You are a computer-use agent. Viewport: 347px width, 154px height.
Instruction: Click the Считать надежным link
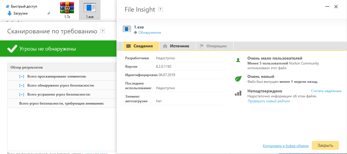coord(326,91)
